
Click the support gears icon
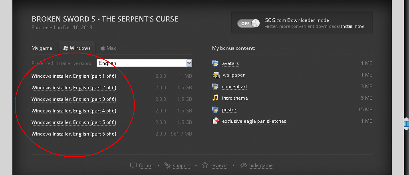pos(167,165)
